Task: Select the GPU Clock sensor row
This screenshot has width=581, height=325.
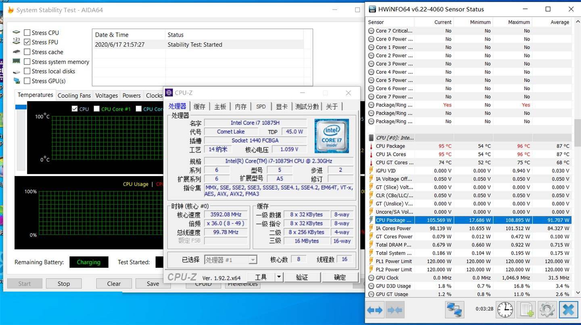Action: coord(469,277)
